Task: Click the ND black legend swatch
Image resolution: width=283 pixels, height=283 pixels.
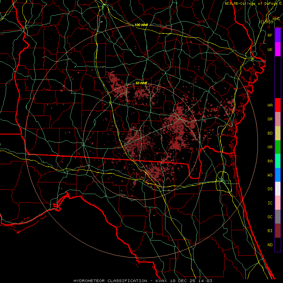Action: point(278,245)
